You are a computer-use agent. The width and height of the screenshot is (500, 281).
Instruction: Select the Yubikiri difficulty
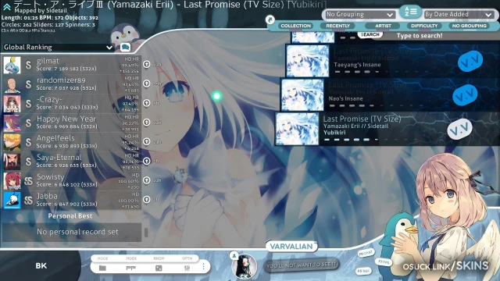click(x=387, y=129)
